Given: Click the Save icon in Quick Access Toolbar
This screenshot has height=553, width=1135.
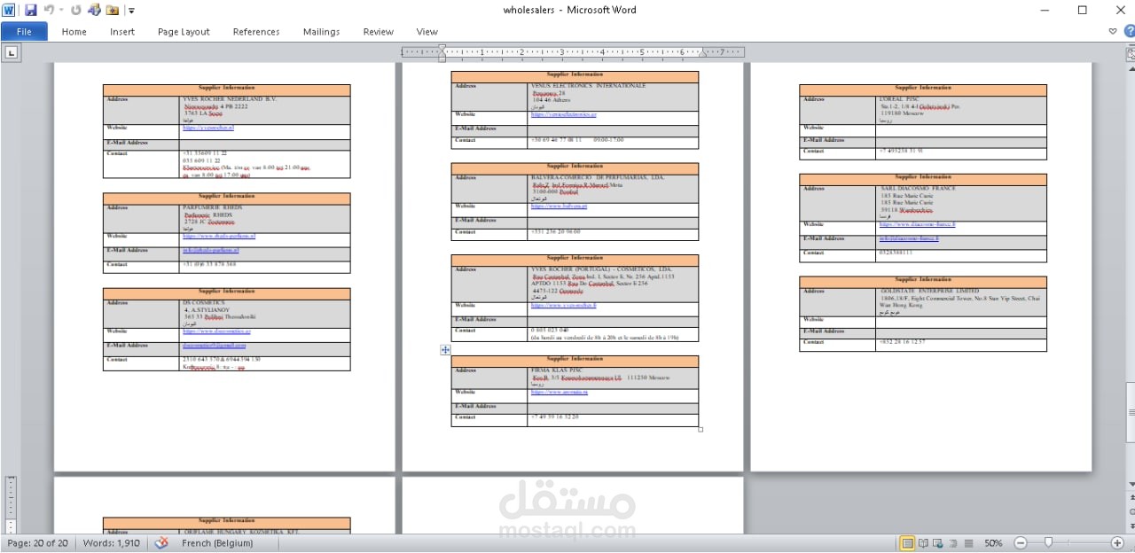Looking at the screenshot, I should click(30, 11).
